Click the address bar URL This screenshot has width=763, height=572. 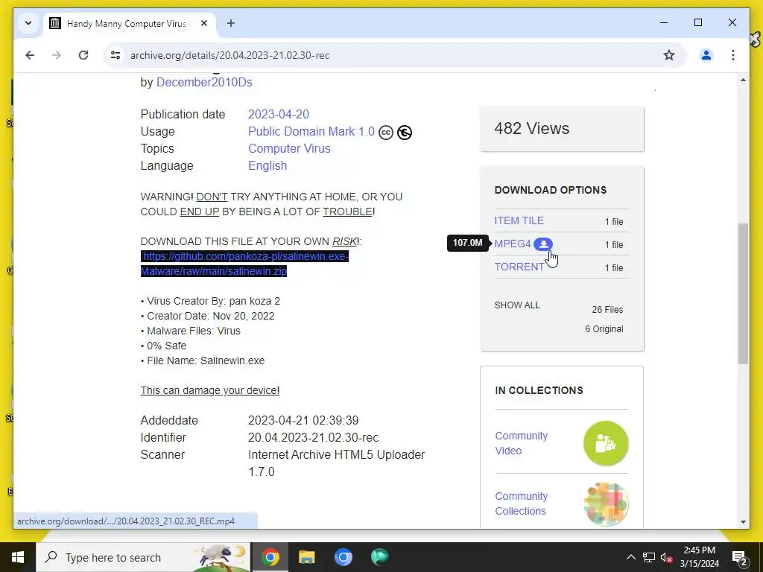click(229, 55)
